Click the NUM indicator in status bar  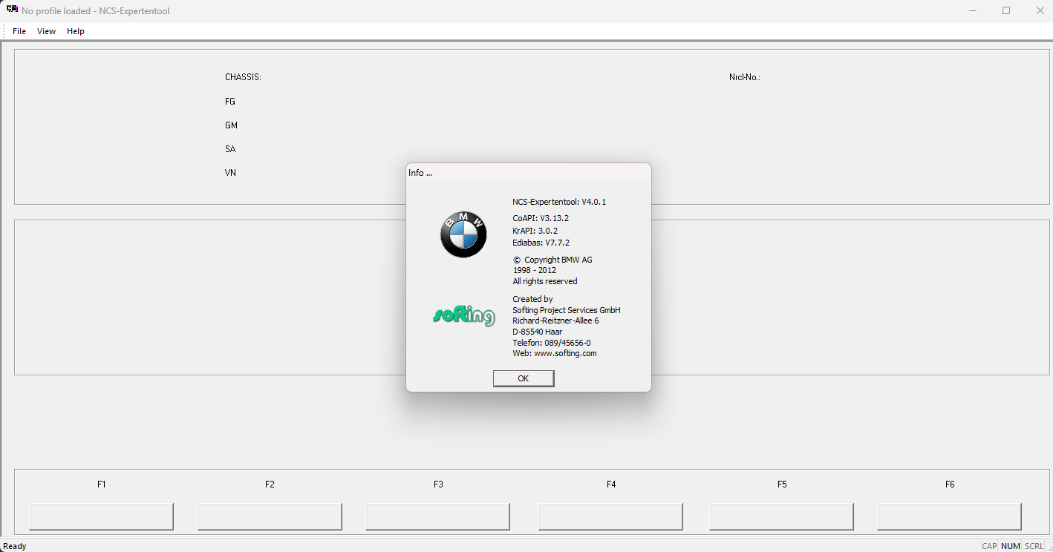pyautogui.click(x=1010, y=546)
